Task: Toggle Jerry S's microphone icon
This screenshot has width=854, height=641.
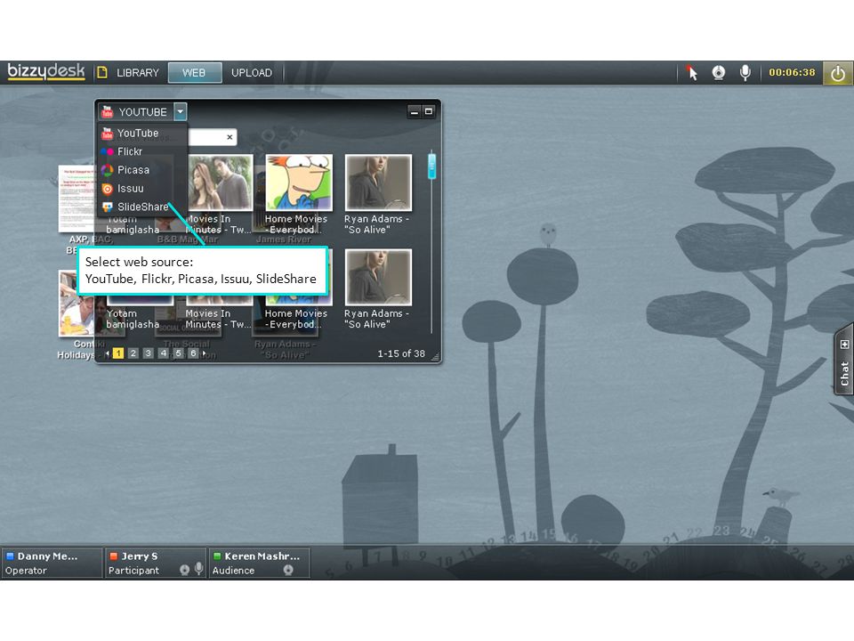Action: point(199,569)
